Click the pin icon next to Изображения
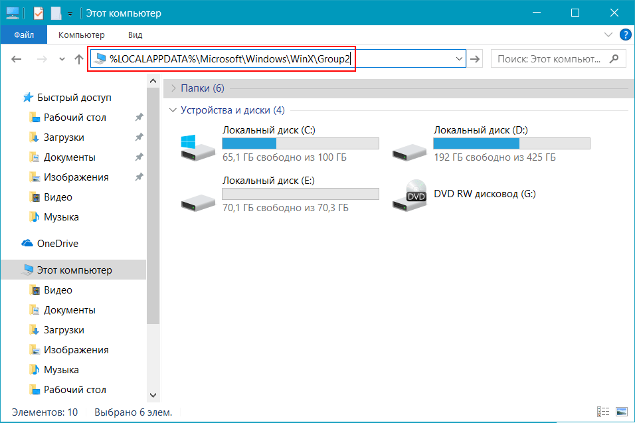Viewport: 635px width, 423px height. [139, 177]
